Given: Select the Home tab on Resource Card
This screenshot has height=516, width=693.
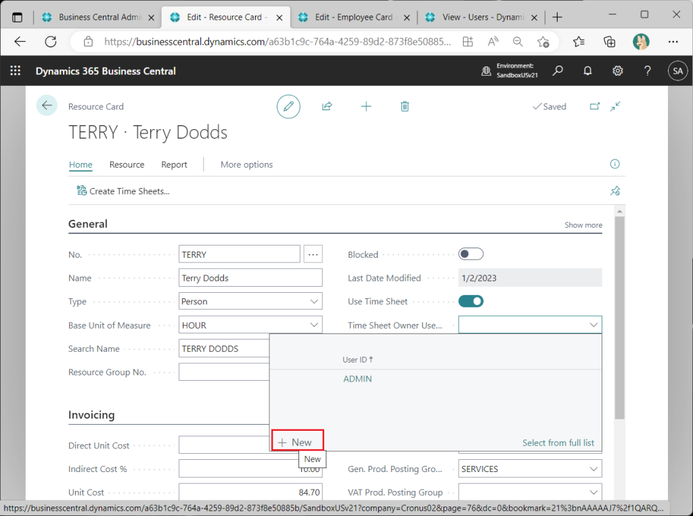Looking at the screenshot, I should click(81, 164).
